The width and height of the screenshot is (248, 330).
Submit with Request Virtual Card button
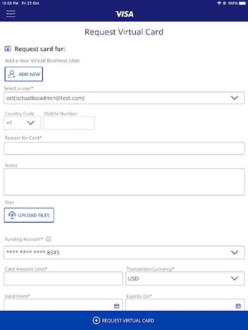[124, 320]
